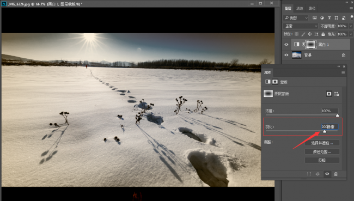This screenshot has height=201, width=354.
Task: Switch to mask view in Properties panel
Action: (x=274, y=82)
